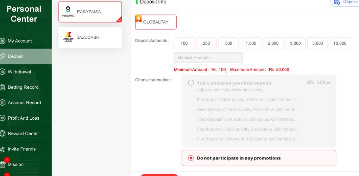
Task: Open the Deposit sidebar menu item
Action: [x=26, y=56]
